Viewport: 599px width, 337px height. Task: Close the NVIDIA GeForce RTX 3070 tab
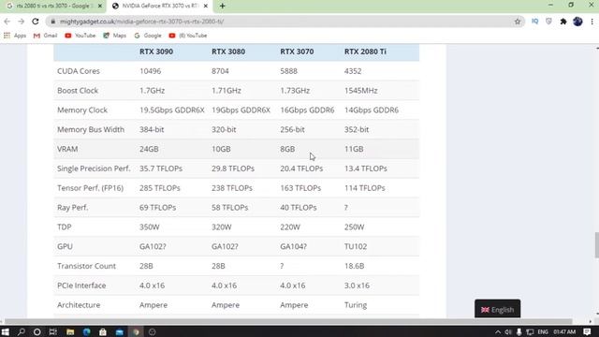coord(206,7)
